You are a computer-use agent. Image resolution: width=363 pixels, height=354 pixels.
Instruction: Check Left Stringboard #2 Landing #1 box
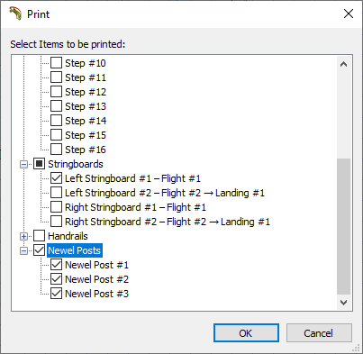(x=56, y=193)
